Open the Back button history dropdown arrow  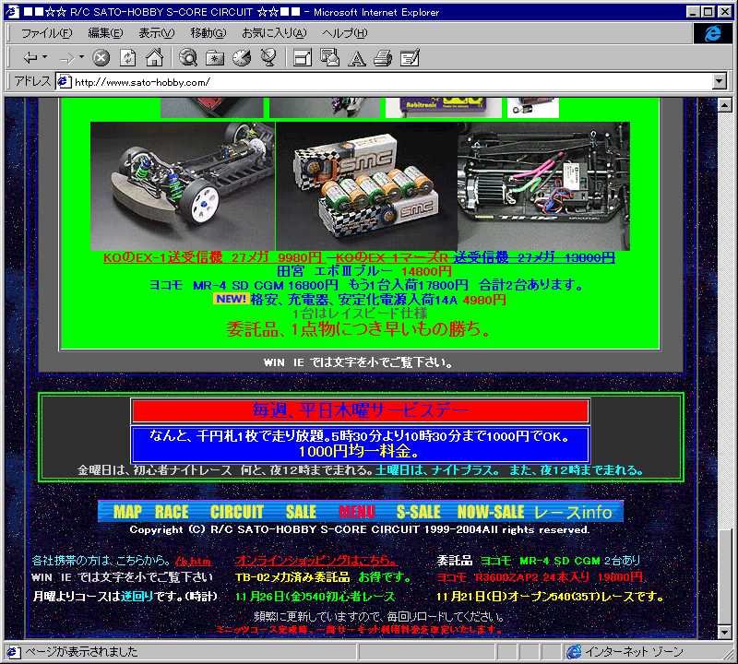tap(44, 57)
